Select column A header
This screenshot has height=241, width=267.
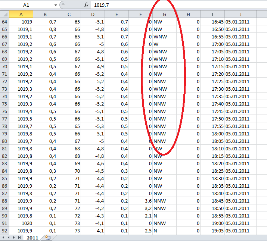[21, 14]
